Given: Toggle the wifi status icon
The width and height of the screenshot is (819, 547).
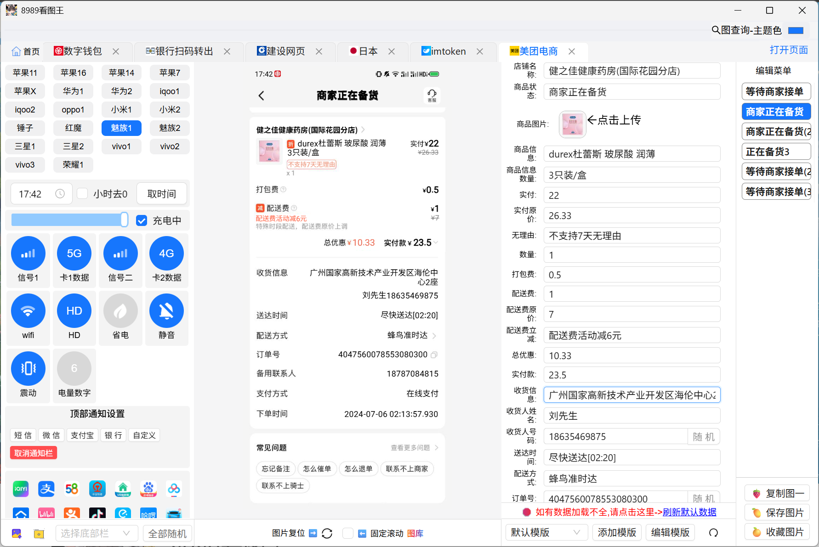Looking at the screenshot, I should coord(28,311).
